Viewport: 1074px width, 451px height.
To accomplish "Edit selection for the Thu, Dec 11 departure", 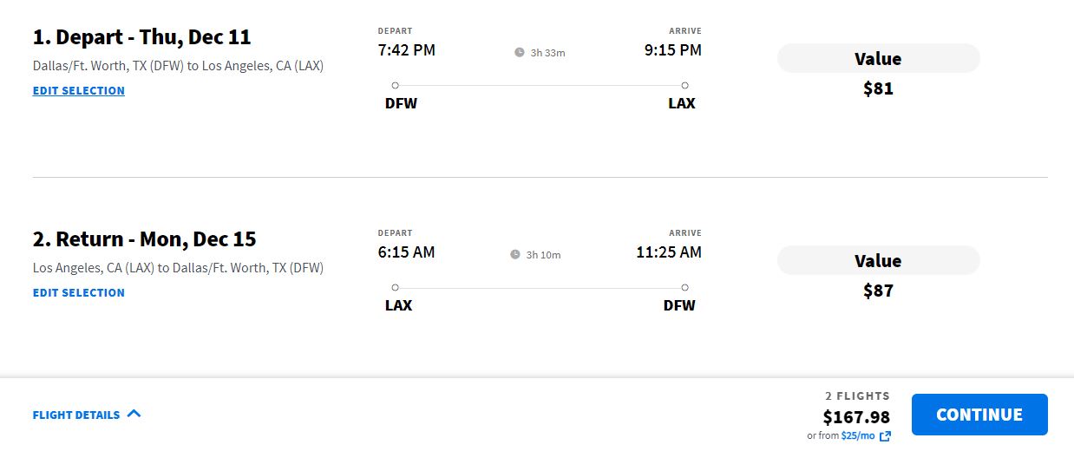I will tap(79, 90).
